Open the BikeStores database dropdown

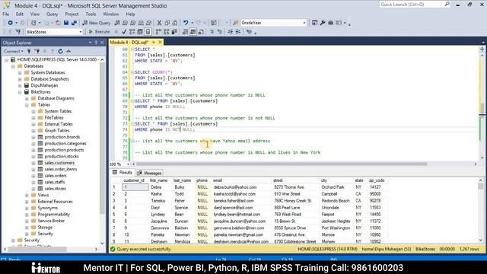[81, 32]
